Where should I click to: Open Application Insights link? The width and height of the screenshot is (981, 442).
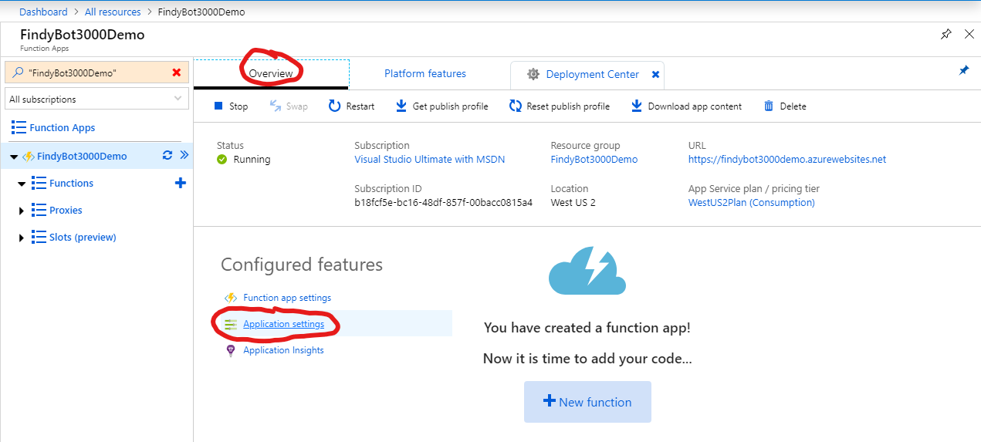[283, 350]
